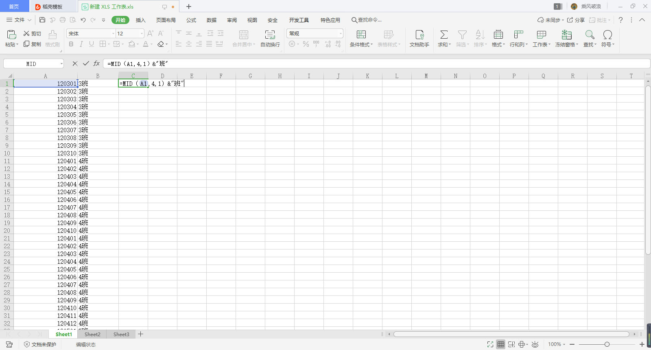Toggle top vertical alignment
The image size is (651, 350).
(179, 33)
